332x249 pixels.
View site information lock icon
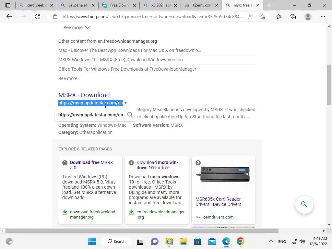55,17
